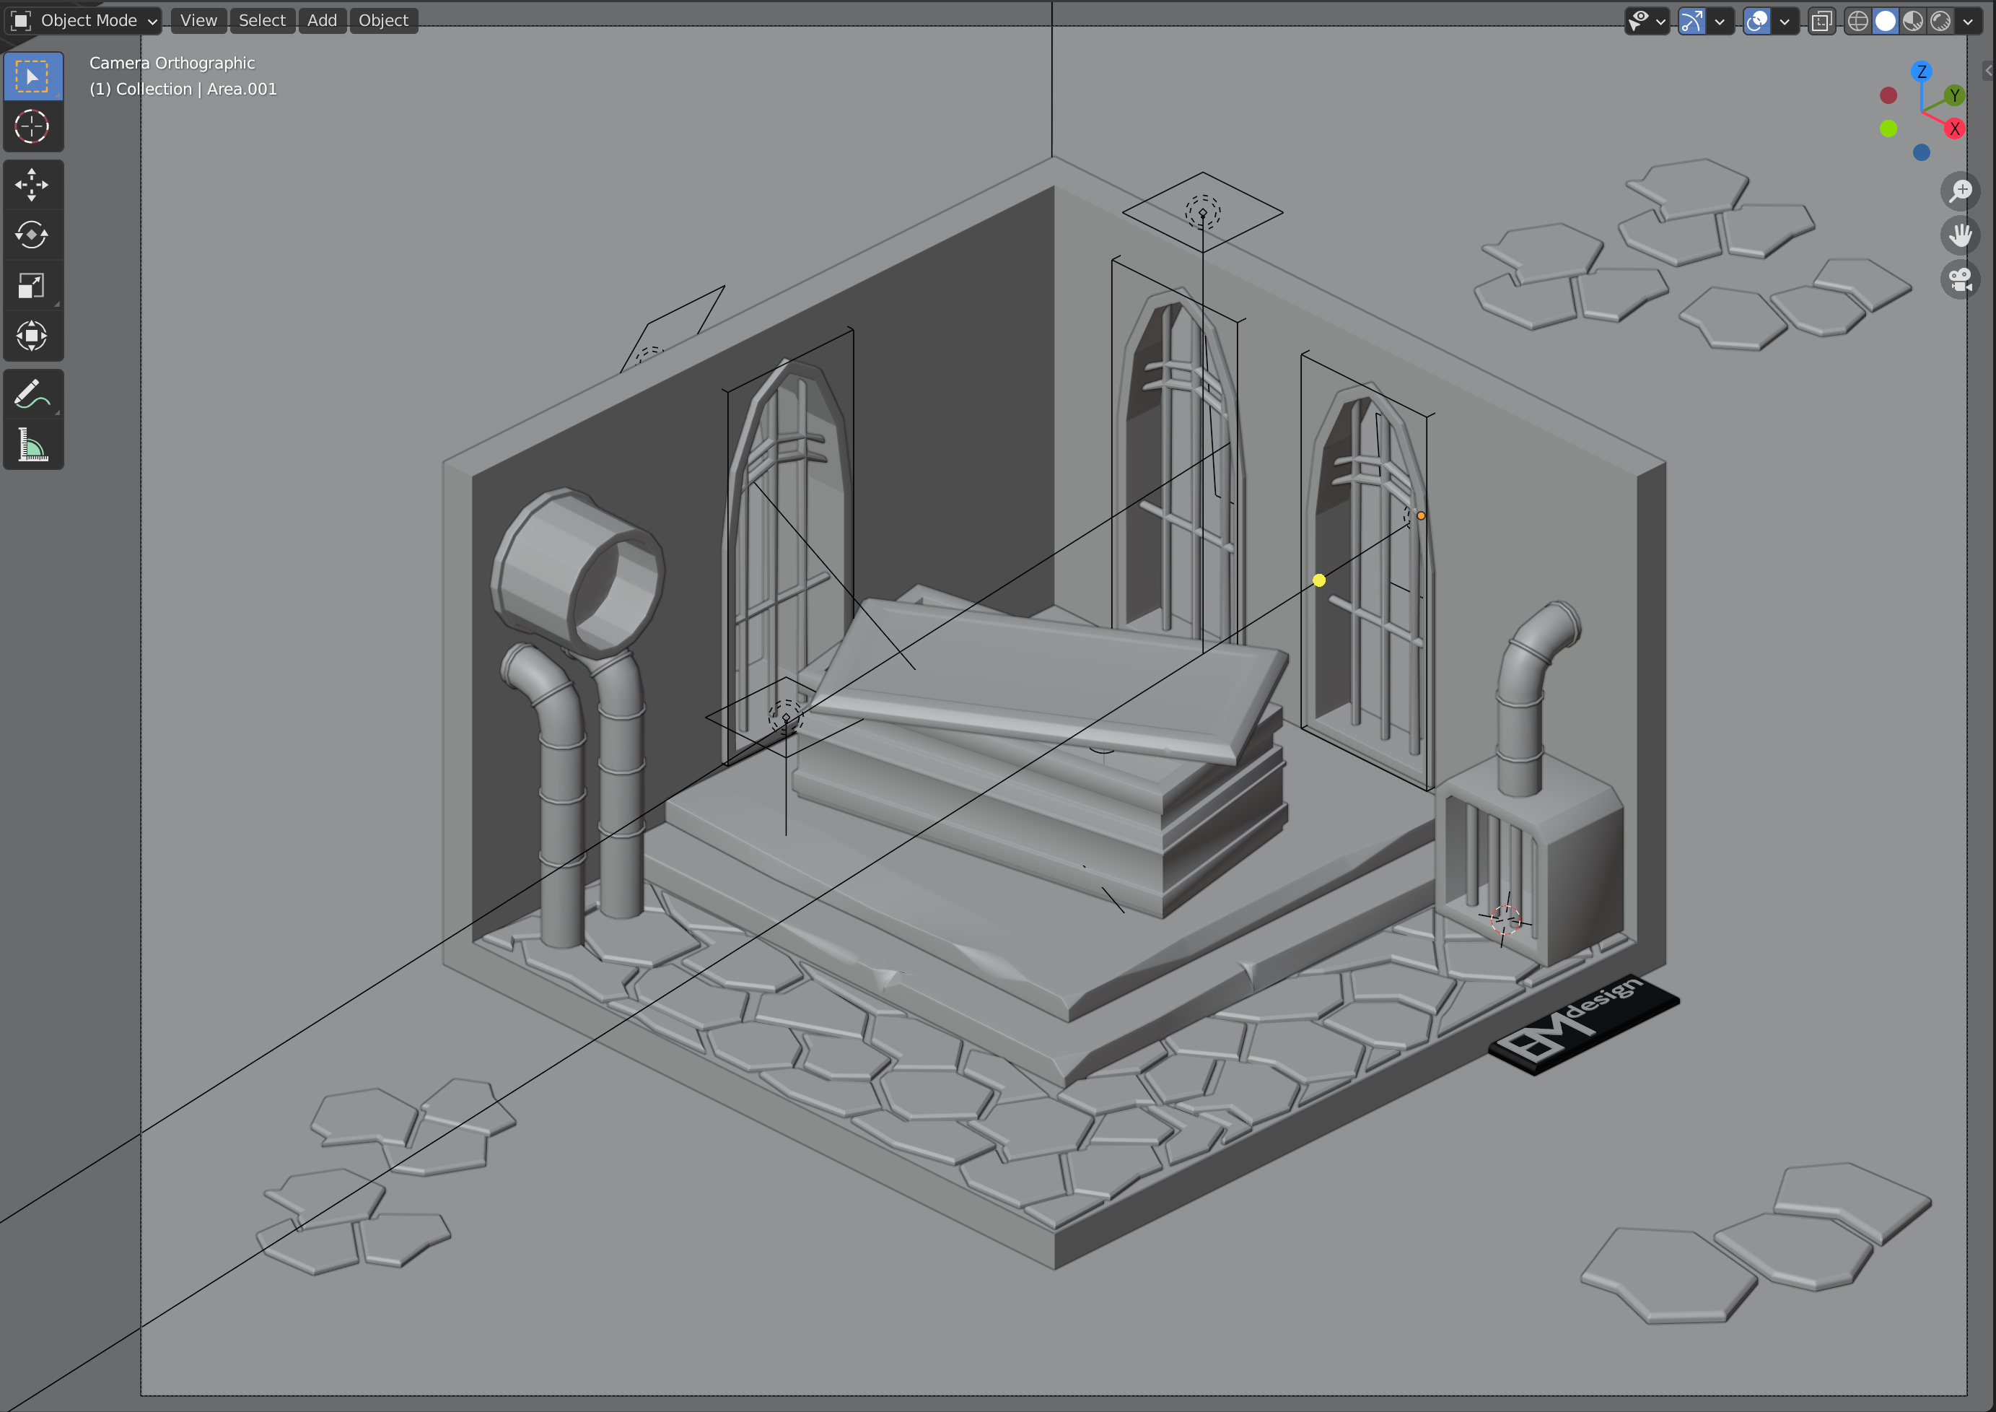Open the View menu
1996x1412 pixels.
pyautogui.click(x=198, y=20)
